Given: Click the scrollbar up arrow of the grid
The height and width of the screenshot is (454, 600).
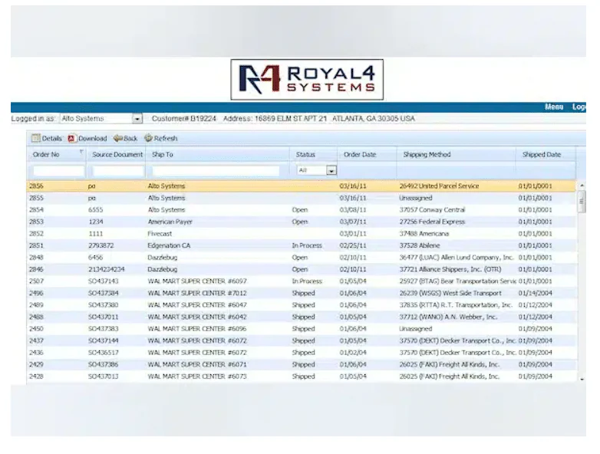Looking at the screenshot, I should click(582, 186).
